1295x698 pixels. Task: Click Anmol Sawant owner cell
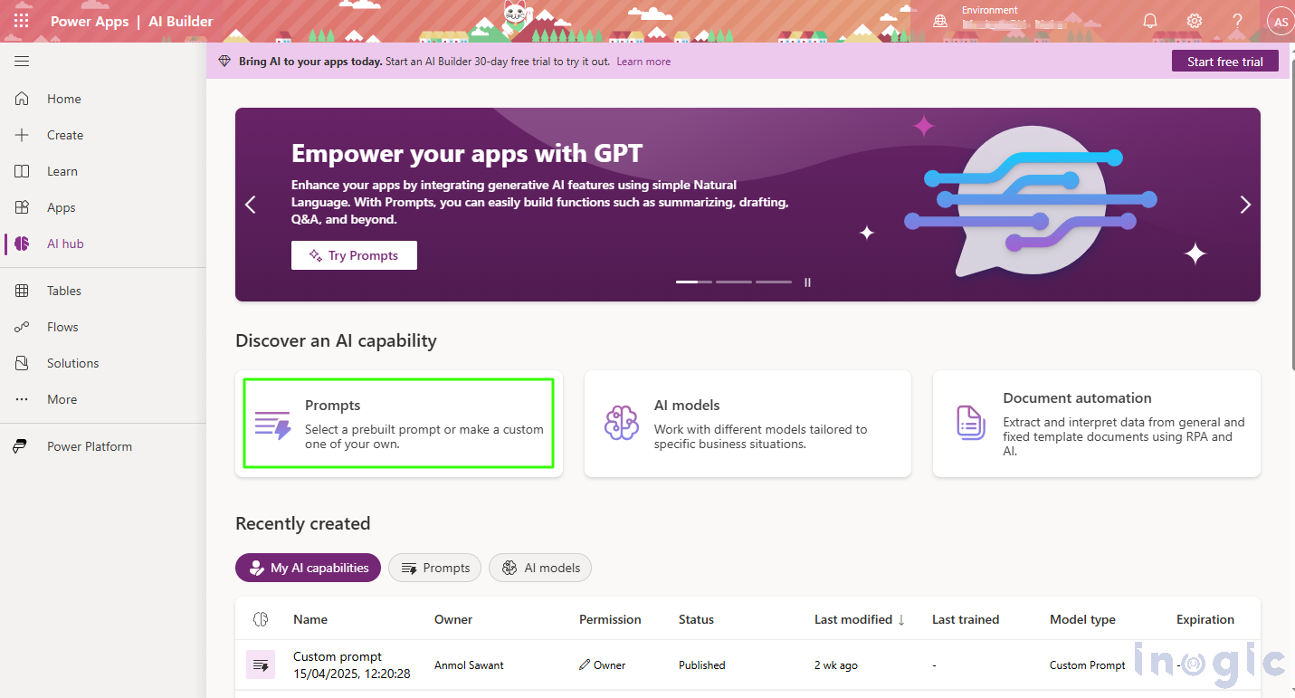coord(469,665)
